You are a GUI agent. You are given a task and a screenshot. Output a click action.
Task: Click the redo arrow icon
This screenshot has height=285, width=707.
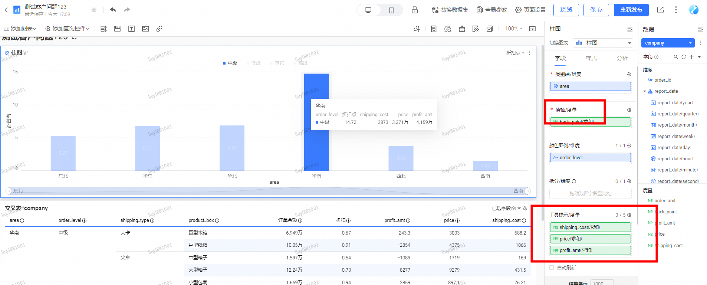[x=127, y=10]
